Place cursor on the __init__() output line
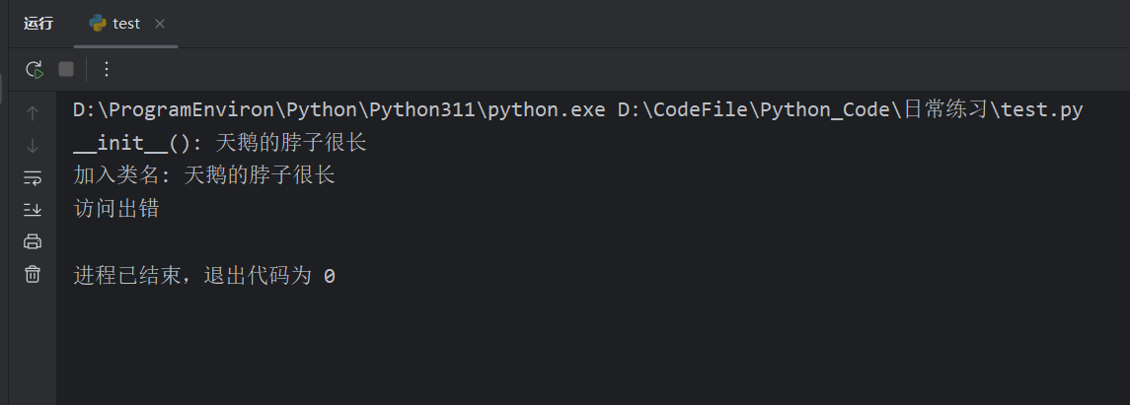 coord(220,143)
